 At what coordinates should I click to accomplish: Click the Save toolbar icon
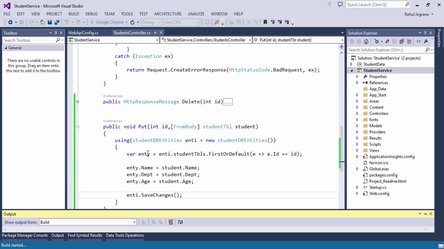(x=50, y=22)
